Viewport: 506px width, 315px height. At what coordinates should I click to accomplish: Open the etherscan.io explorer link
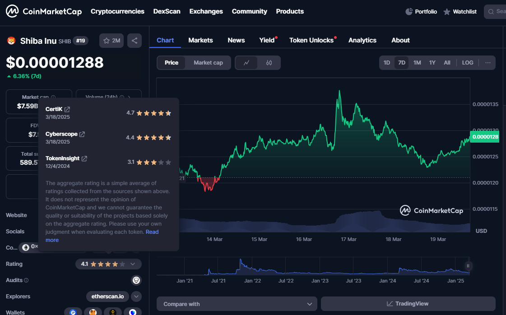click(107, 296)
